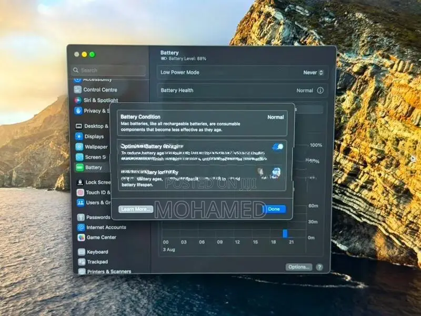Click the blue usage bar in chart
Viewport: 421px width, 316px height.
[x=285, y=233]
